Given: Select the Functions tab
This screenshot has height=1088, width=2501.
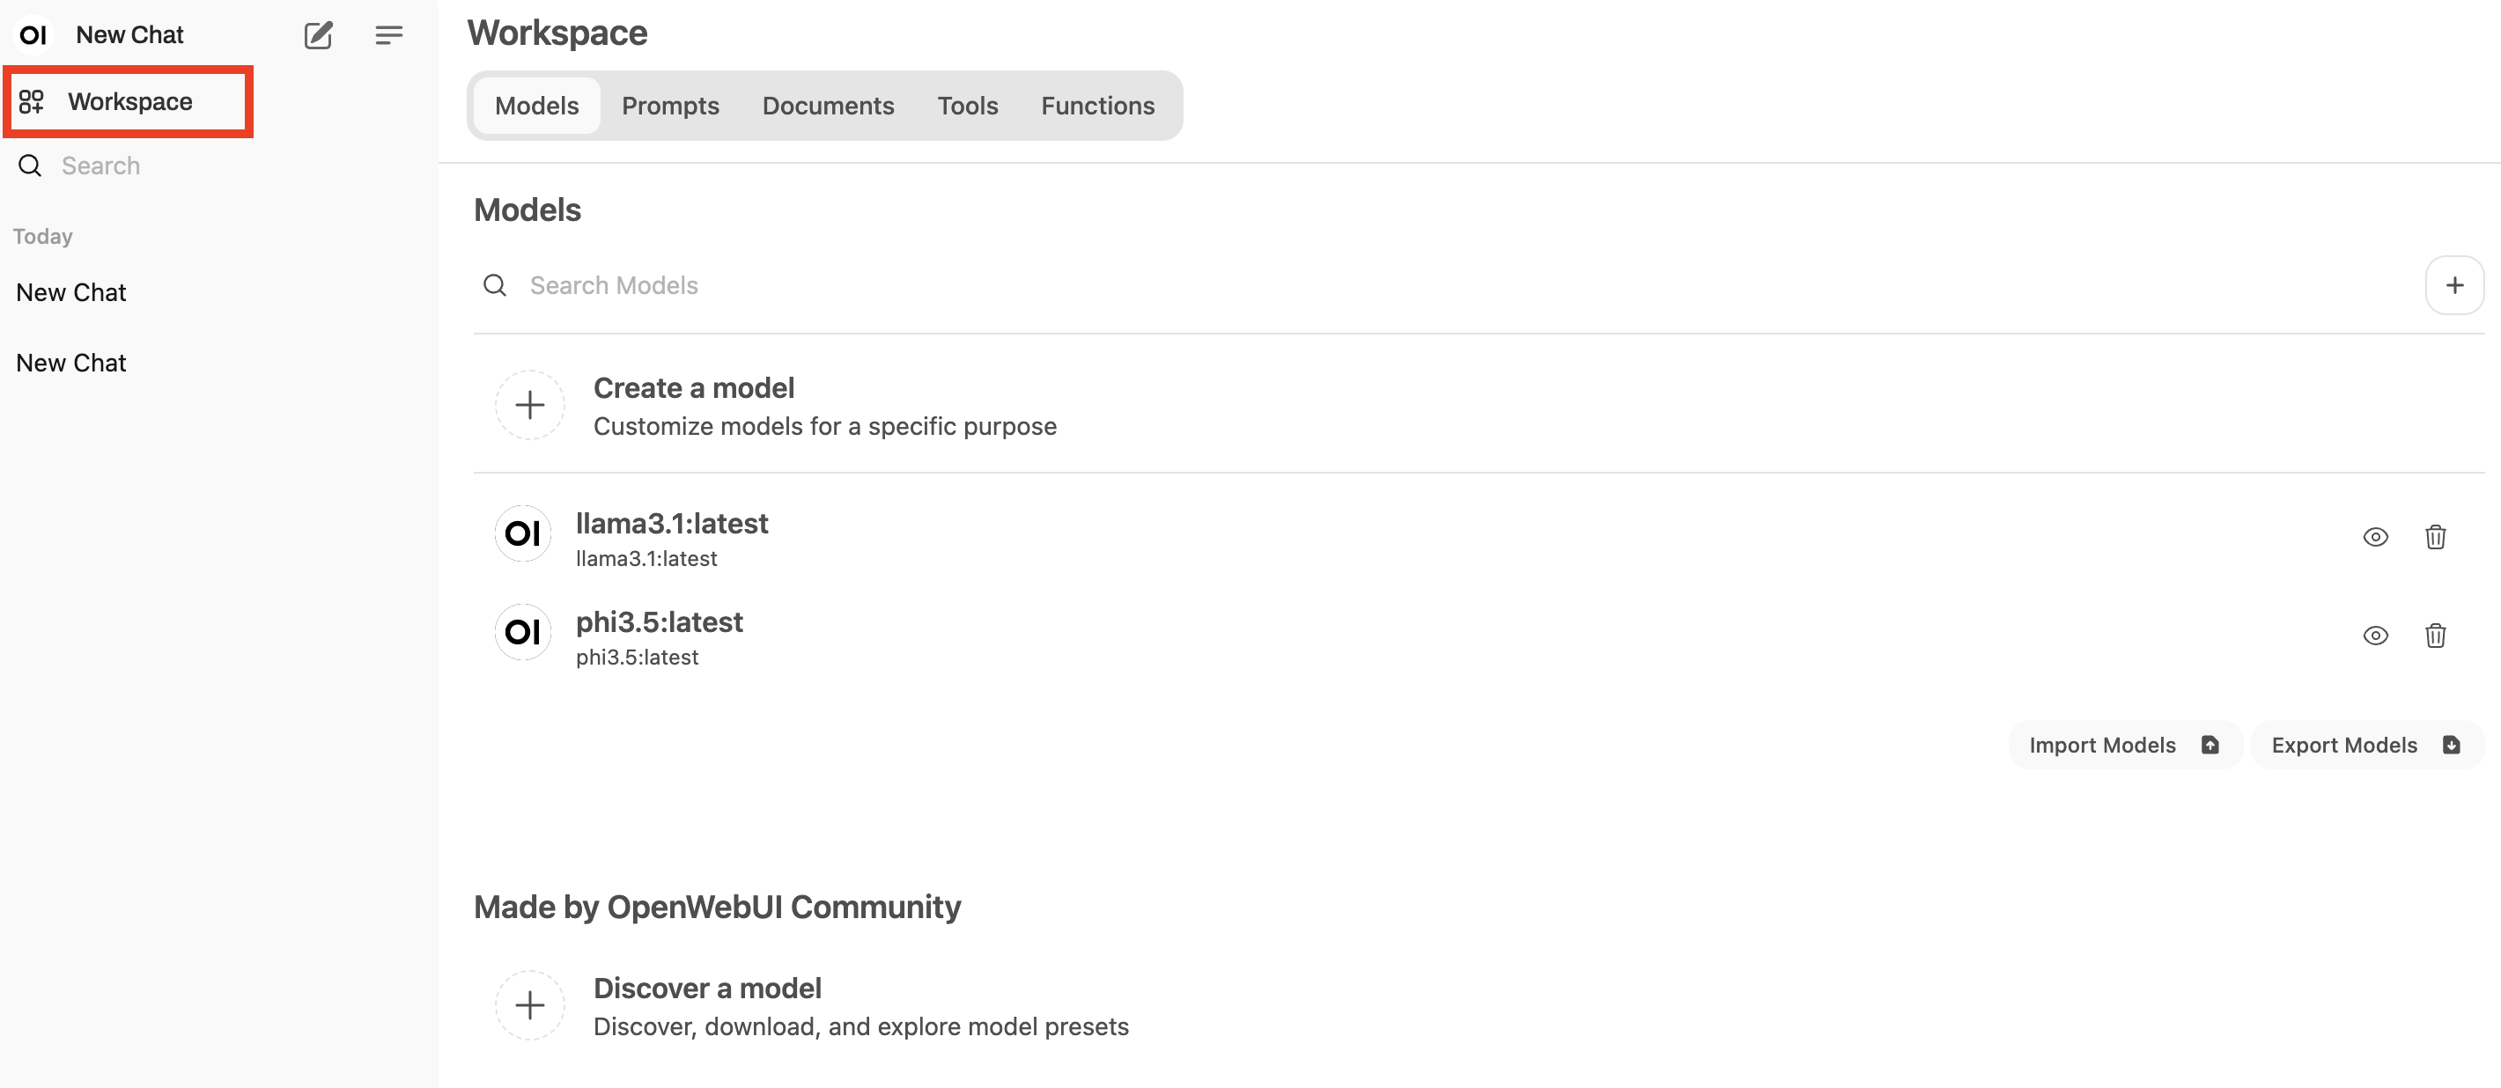Looking at the screenshot, I should pyautogui.click(x=1097, y=105).
